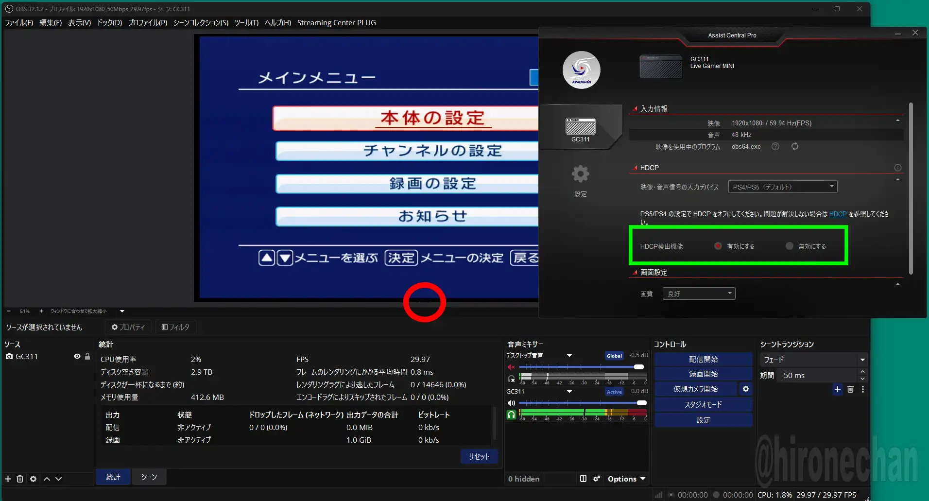This screenshot has width=929, height=501.
Task: Open 設定 button in Controls panel
Action: pos(703,420)
